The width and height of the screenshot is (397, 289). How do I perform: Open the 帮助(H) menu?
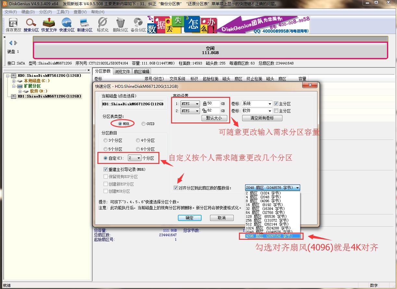[x=98, y=12]
